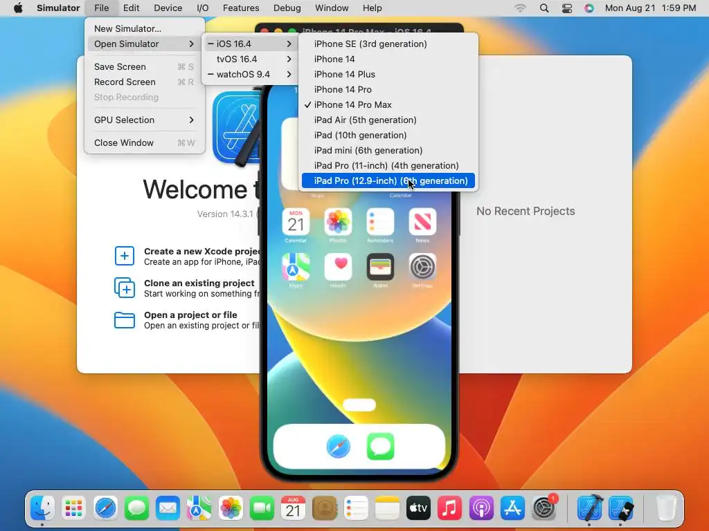709x531 pixels.
Task: Tap Photos app on simulator home screen
Action: coord(338,222)
